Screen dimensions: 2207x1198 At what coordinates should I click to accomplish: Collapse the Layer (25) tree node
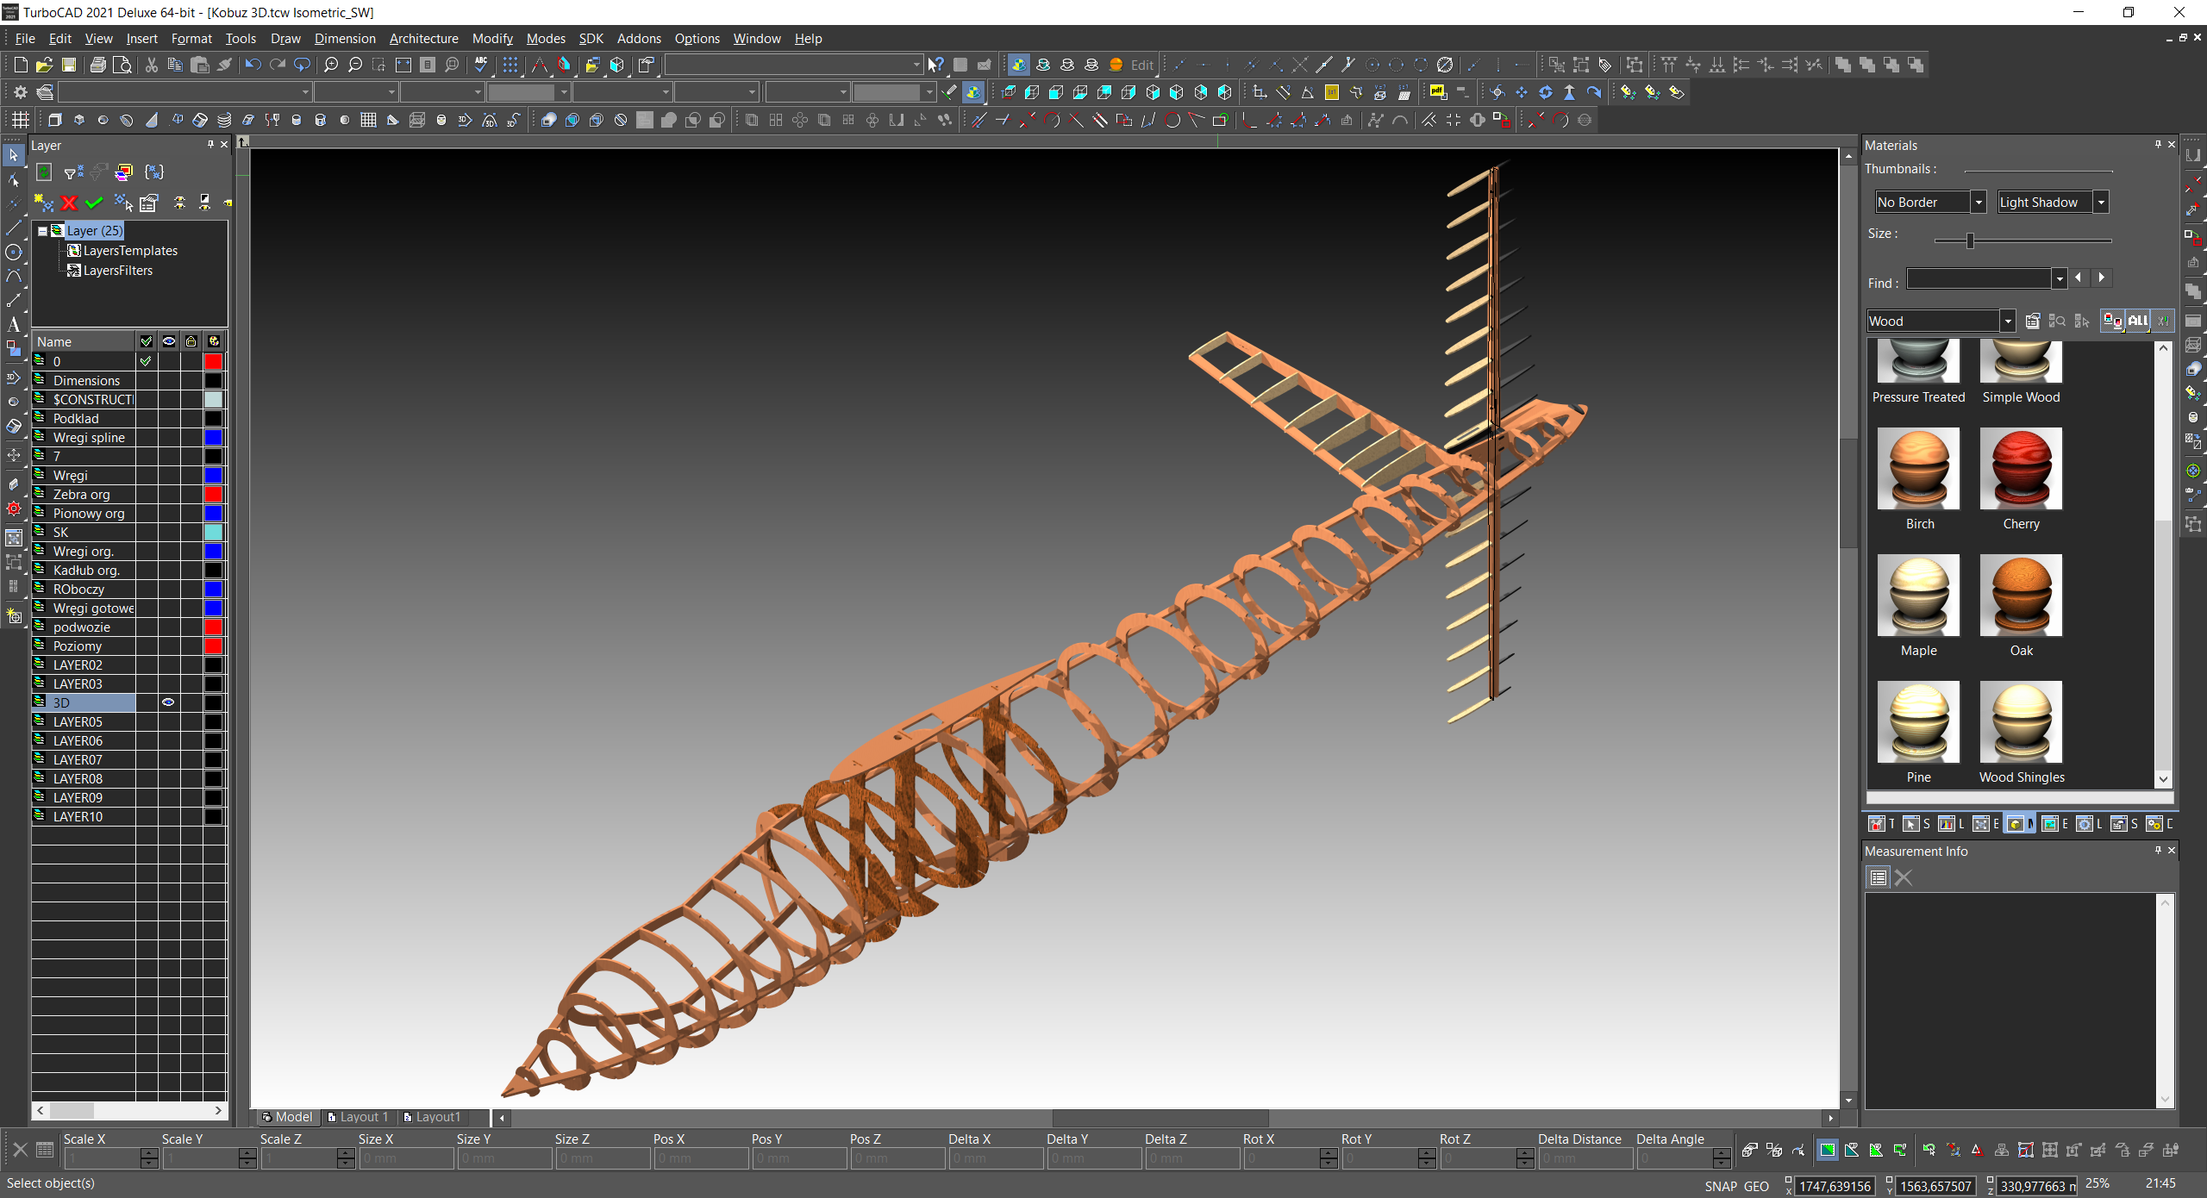tap(42, 231)
